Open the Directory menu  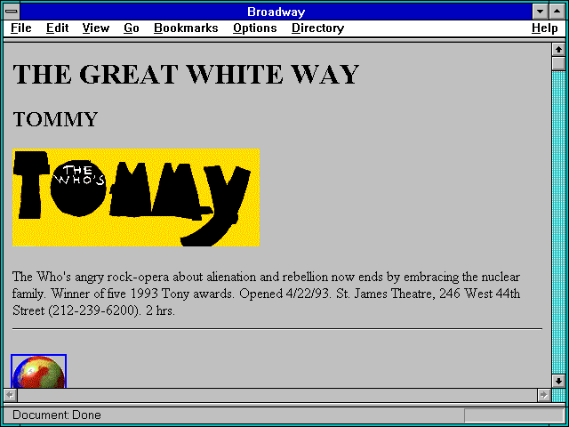(318, 28)
